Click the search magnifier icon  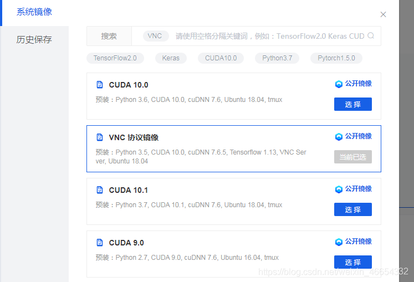[x=371, y=35]
